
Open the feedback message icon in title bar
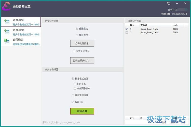(x=169, y=4)
